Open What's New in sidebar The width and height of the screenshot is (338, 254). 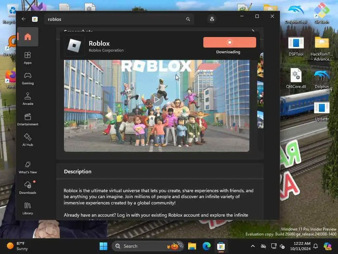[28, 168]
